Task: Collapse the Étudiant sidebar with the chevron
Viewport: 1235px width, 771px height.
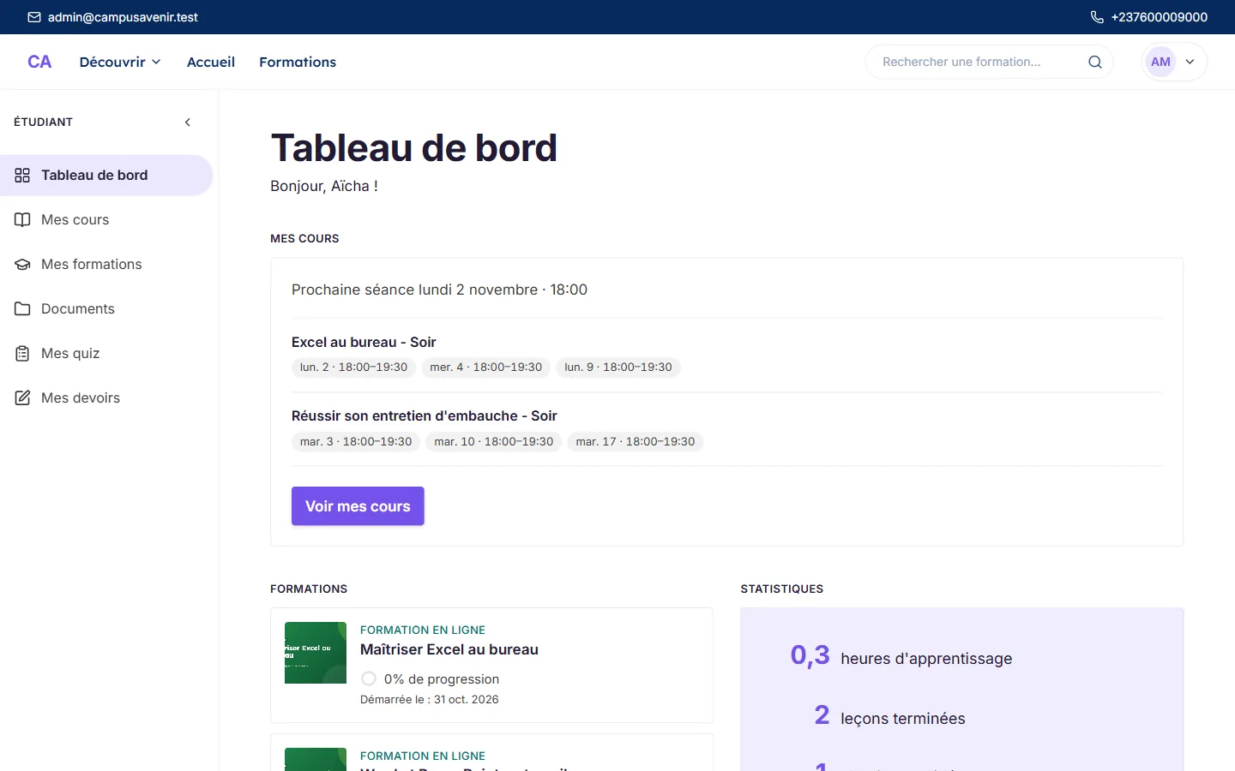Action: click(188, 123)
